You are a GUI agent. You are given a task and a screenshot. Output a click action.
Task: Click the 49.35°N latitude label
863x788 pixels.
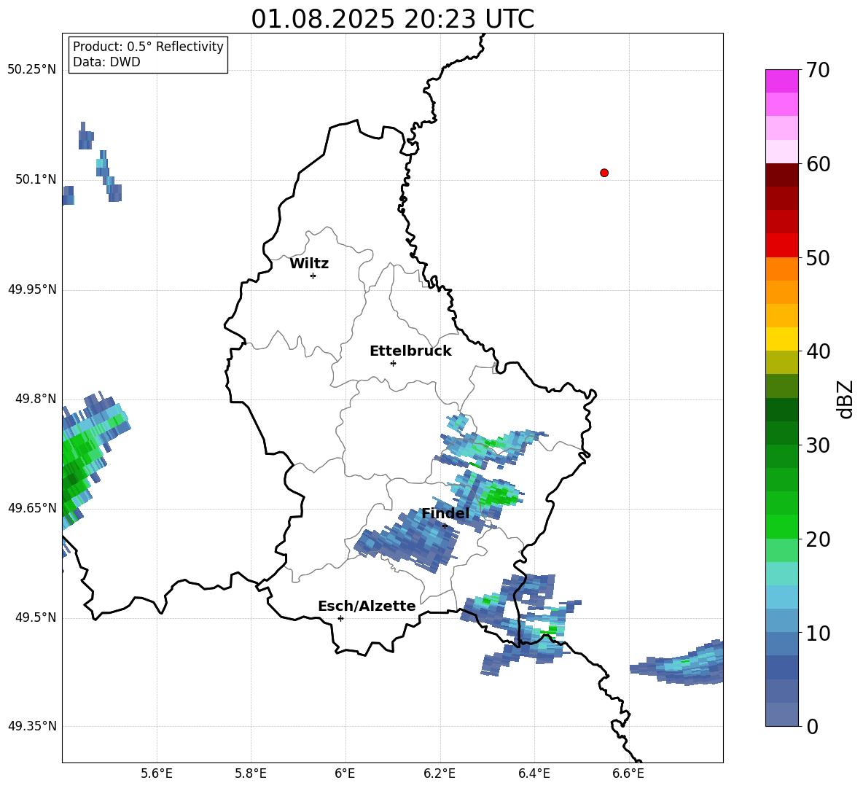32,726
